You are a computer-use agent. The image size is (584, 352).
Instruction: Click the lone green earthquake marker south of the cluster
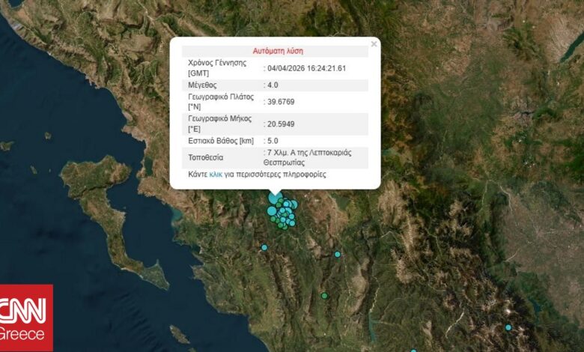[x=324, y=296]
